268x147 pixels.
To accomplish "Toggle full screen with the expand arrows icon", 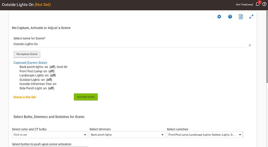I will coord(251,17).
